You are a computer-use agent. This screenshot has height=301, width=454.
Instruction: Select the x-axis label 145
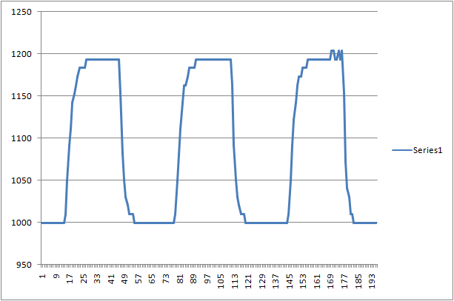(x=290, y=280)
